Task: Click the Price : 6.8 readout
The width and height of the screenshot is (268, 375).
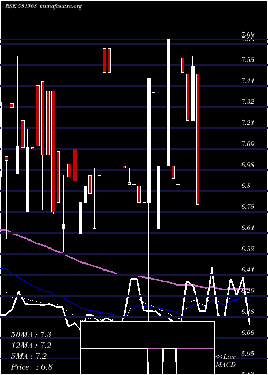Action: click(x=32, y=367)
